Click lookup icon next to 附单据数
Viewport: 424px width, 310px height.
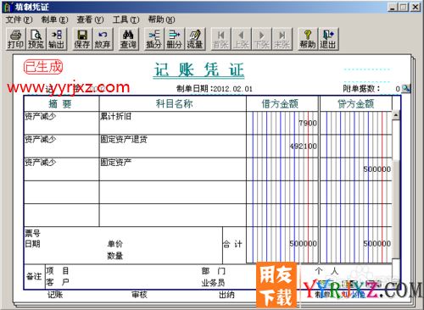(x=406, y=88)
